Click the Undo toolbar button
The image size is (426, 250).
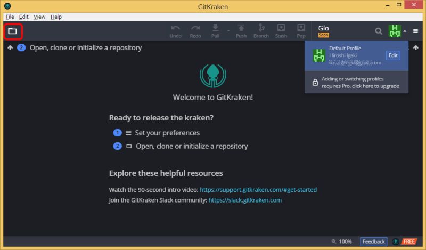point(175,31)
